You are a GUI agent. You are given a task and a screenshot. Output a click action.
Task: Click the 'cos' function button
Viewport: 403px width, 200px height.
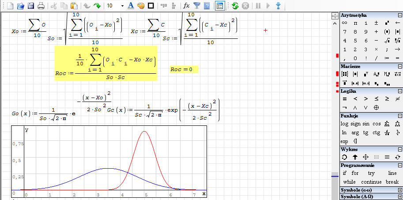pyautogui.click(x=376, y=124)
